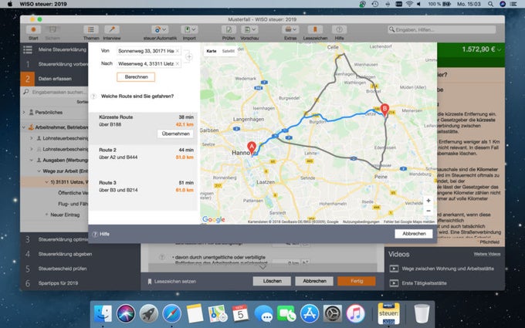This screenshot has height=328, width=525.
Task: Click the Berechnen button
Action: pyautogui.click(x=136, y=77)
